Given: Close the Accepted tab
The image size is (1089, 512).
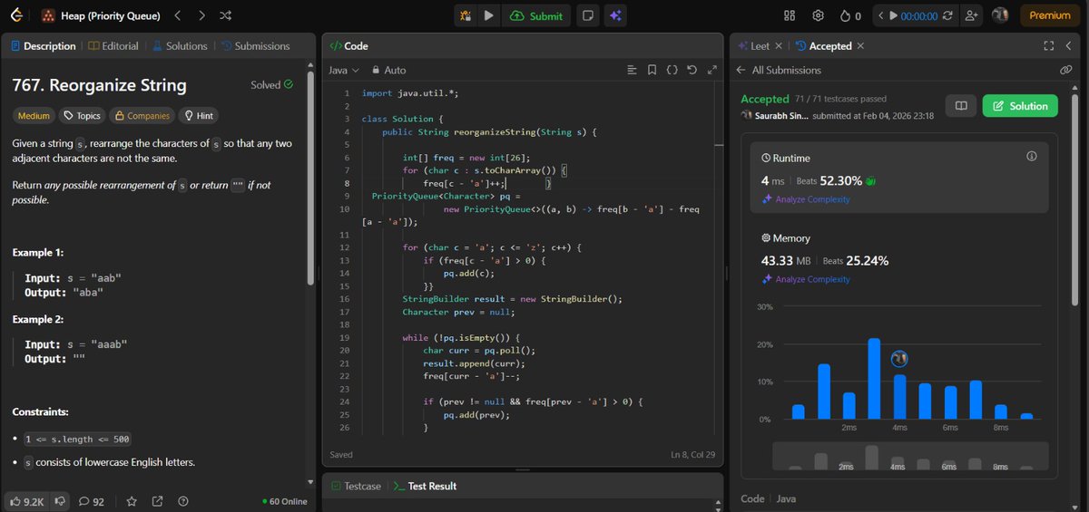Looking at the screenshot, I should tap(860, 46).
